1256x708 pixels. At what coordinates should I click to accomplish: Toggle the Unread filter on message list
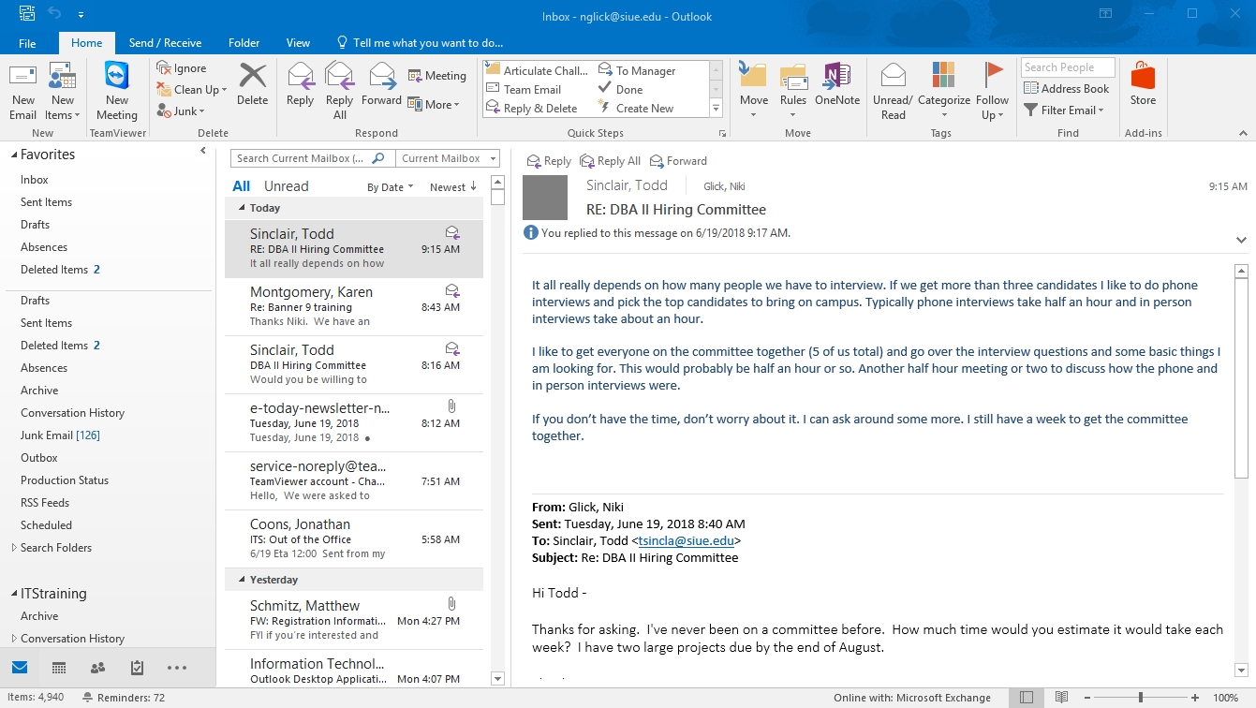[286, 186]
